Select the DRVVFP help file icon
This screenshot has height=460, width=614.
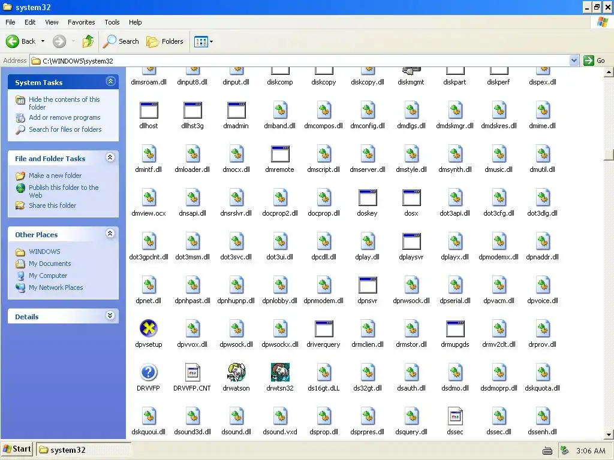coord(149,373)
